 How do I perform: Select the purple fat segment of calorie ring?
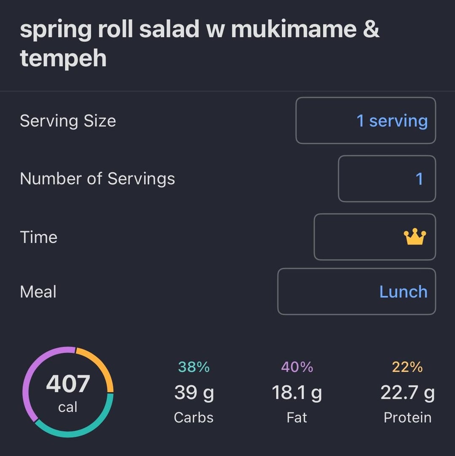[32, 375]
